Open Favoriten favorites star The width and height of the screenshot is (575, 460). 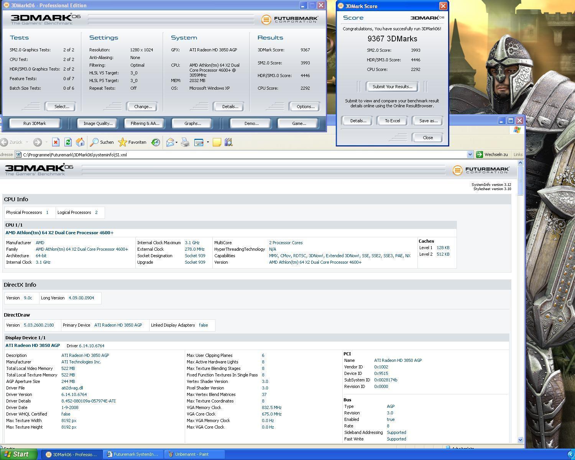tap(132, 142)
